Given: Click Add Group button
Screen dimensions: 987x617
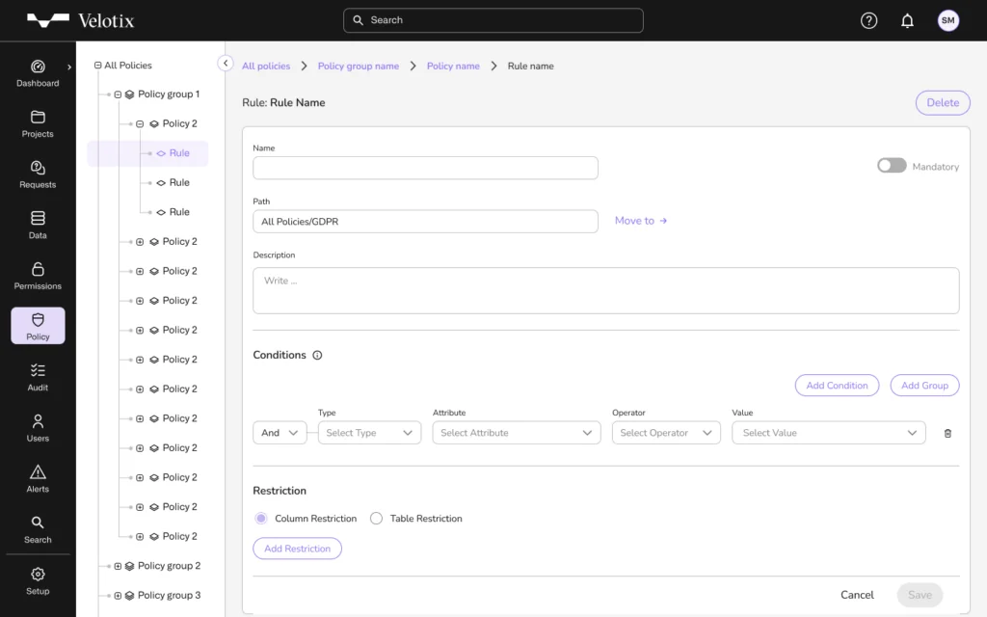Looking at the screenshot, I should coord(924,386).
